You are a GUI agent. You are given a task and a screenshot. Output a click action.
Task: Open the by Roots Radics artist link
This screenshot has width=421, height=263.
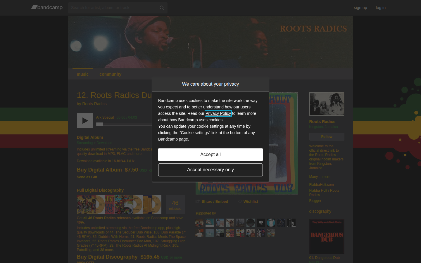94,104
